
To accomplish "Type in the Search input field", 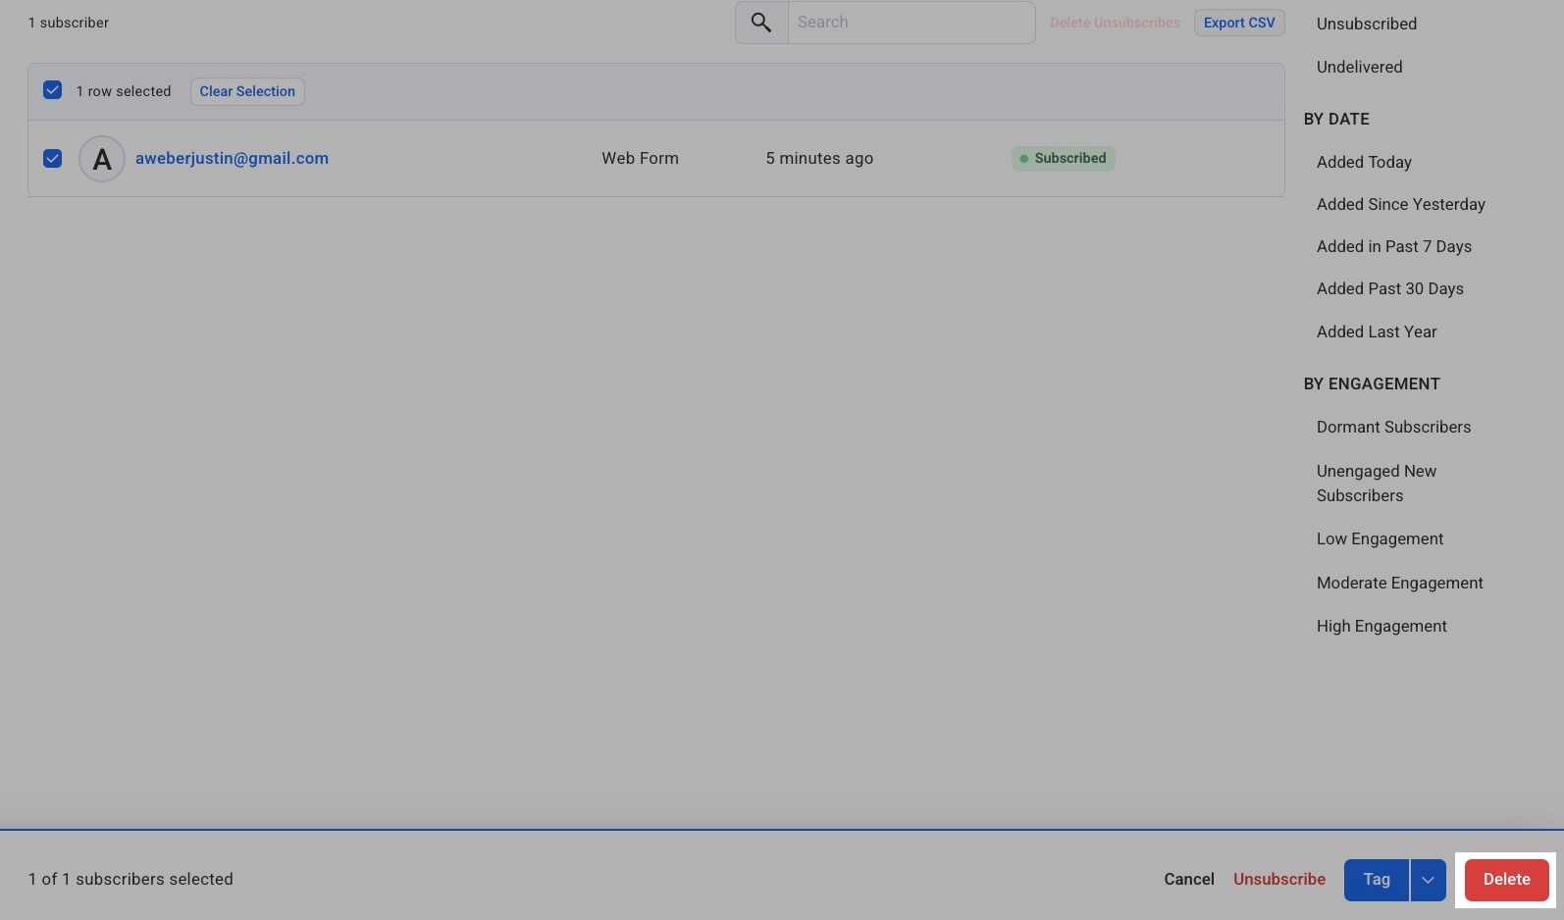I will pyautogui.click(x=911, y=23).
